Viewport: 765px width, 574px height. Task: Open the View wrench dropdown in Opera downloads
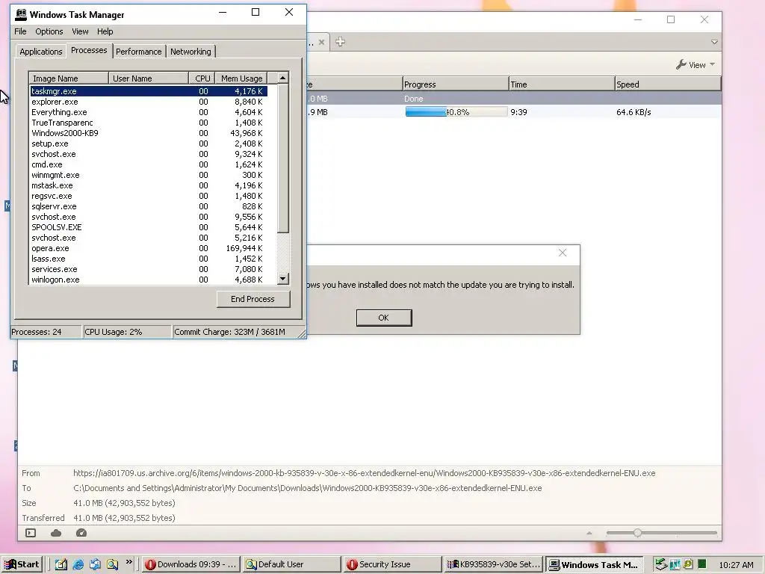coord(696,65)
